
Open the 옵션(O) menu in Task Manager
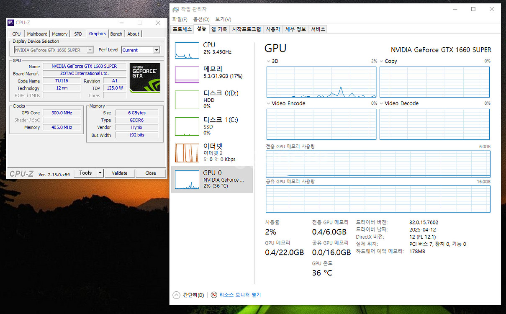201,19
